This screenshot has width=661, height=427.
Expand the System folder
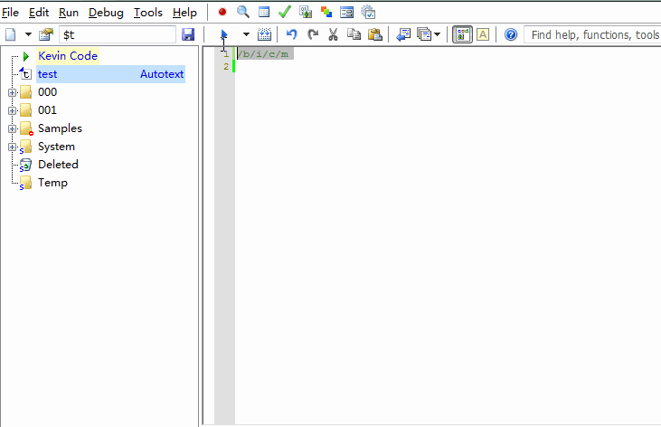[13, 147]
